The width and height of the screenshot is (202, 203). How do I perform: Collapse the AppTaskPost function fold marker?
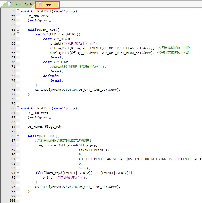point(18,11)
